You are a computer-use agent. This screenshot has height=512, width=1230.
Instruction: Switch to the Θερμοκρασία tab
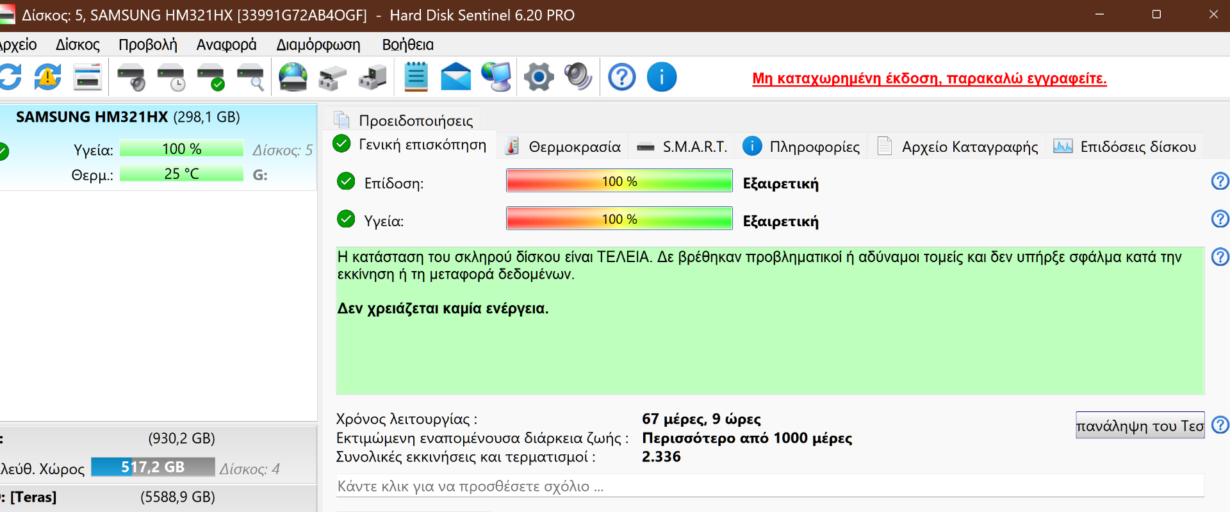(x=564, y=147)
